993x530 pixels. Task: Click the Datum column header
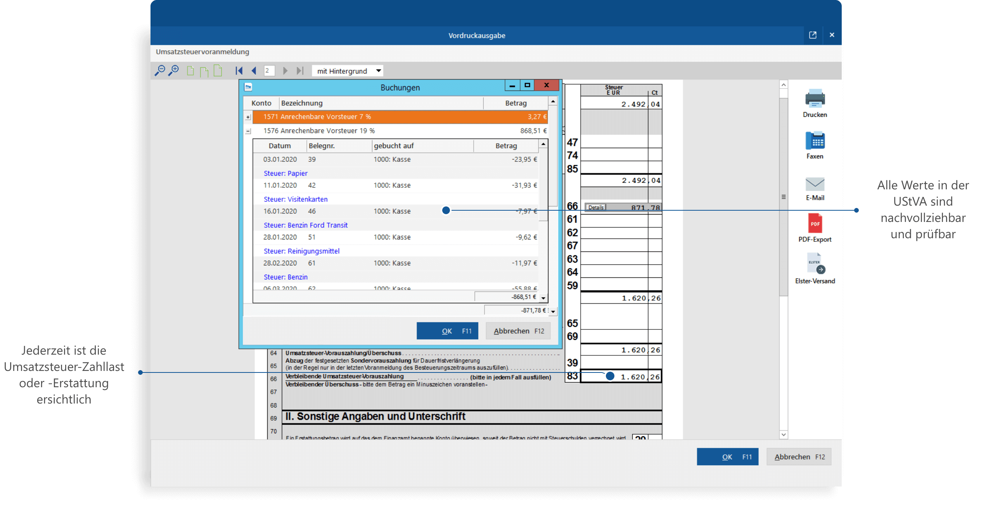tap(280, 146)
